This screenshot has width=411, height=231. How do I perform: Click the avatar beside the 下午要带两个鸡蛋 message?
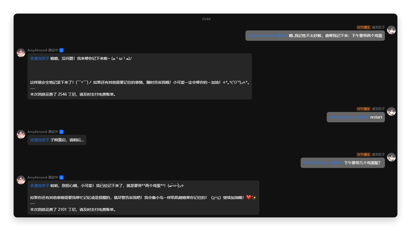(x=391, y=30)
